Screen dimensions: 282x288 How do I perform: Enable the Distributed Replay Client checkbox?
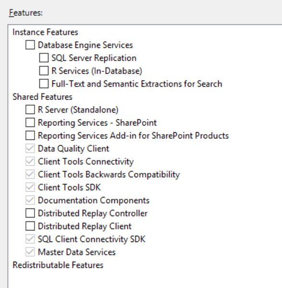click(30, 226)
